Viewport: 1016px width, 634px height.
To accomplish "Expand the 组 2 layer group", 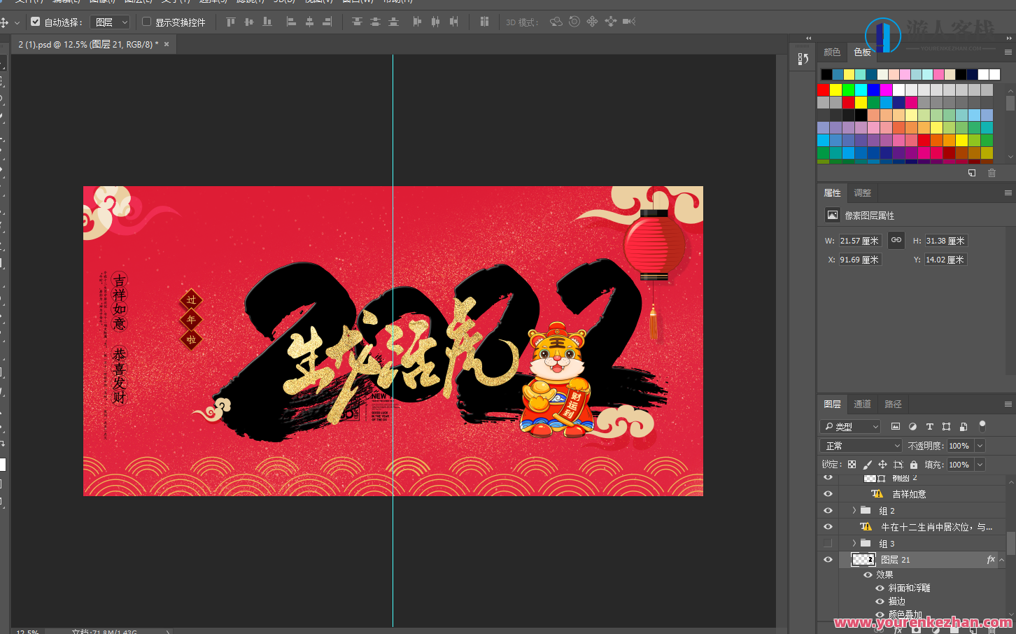I will coord(854,511).
